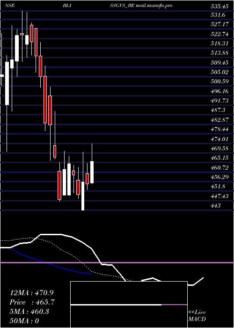Click the Price : 465.7 readout
Viewport: 234px width, 328px height.
tap(32, 302)
